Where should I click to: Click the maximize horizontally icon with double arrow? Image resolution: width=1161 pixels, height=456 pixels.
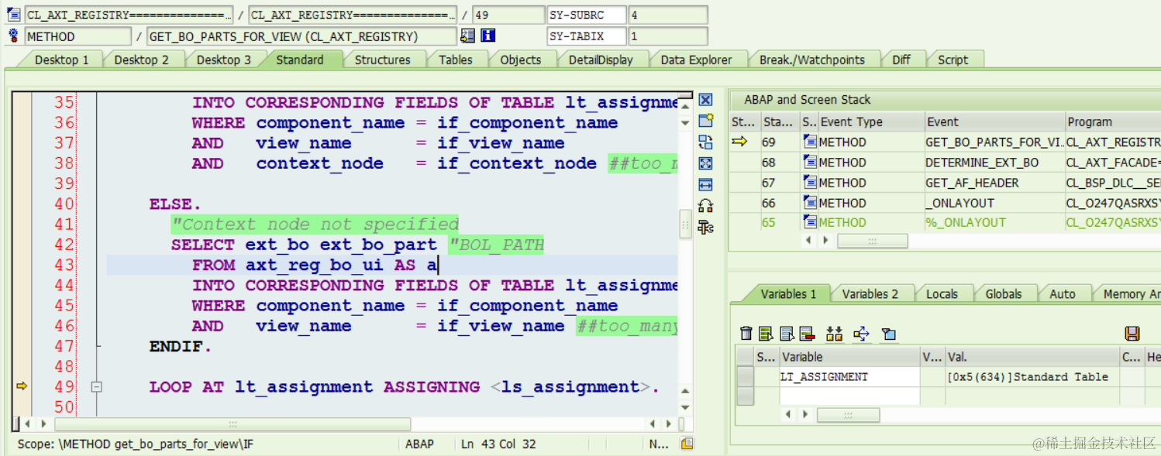pyautogui.click(x=705, y=184)
